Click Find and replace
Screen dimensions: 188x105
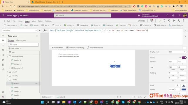click(x=95, y=48)
